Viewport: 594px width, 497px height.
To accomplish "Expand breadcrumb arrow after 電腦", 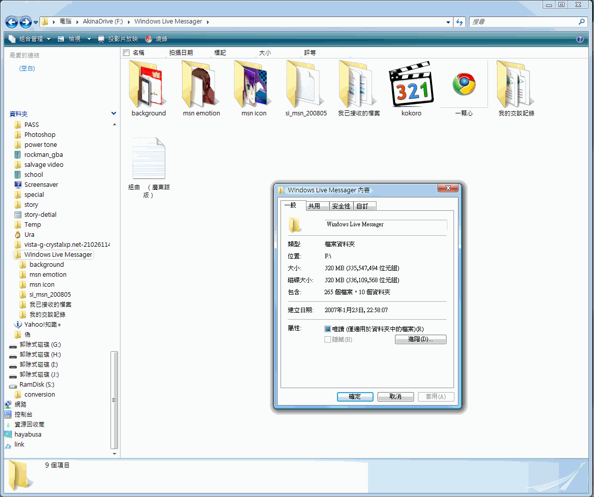I will click(77, 22).
